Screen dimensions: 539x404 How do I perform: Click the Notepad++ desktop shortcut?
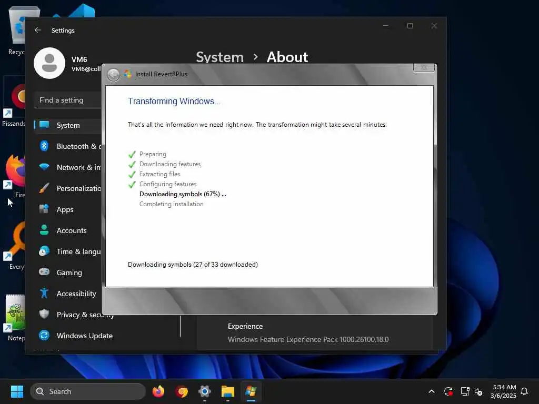tap(15, 317)
